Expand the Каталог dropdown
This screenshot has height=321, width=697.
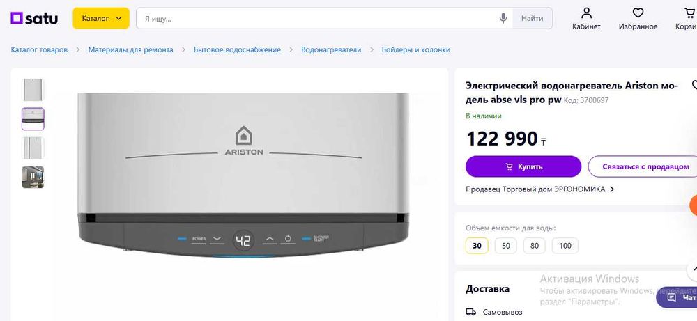point(101,18)
